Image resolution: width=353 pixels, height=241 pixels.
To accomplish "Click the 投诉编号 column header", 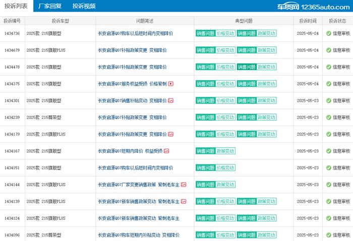I will point(12,21).
